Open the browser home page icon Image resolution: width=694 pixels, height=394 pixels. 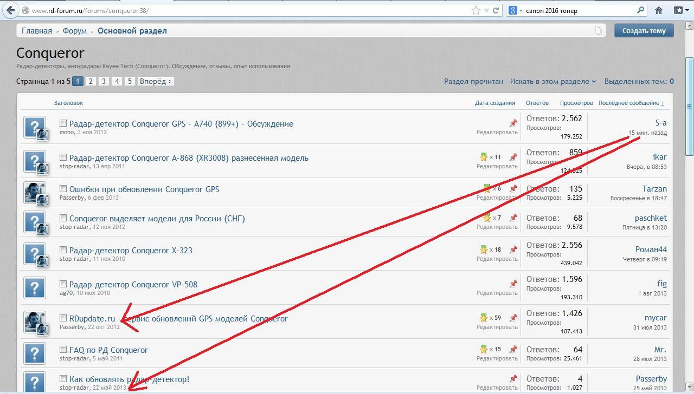pos(659,10)
